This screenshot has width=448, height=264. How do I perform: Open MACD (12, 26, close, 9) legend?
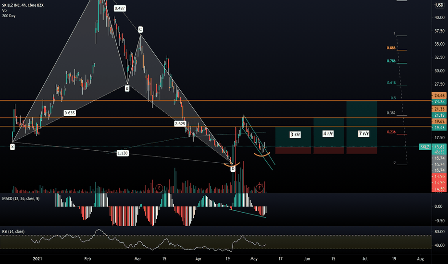coord(21,198)
